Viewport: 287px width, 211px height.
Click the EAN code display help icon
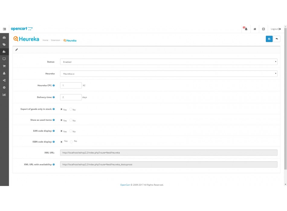(x=54, y=131)
